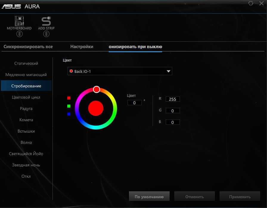Pick the red preset color square
The height and width of the screenshot is (208, 267).
pyautogui.click(x=69, y=98)
